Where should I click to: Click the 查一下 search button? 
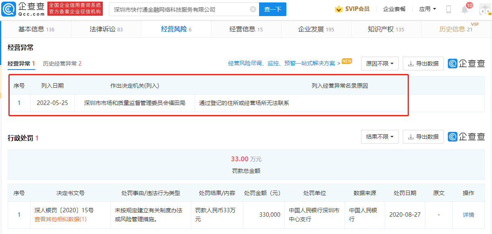[x=273, y=9]
